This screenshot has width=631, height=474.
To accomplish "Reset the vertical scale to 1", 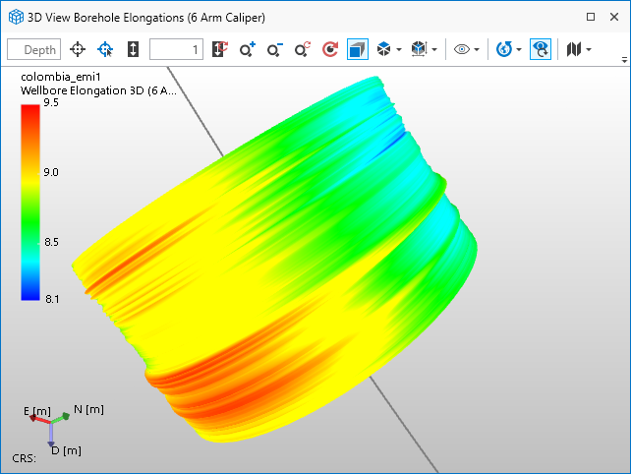I will coord(220,49).
